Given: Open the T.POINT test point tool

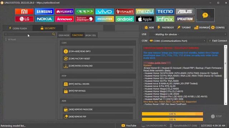Looking at the screenshot, I should point(184,27).
